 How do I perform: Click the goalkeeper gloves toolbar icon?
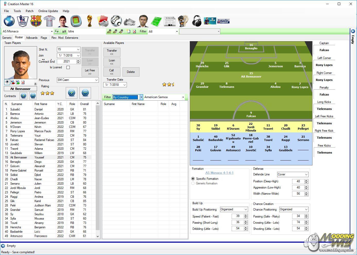(x=183, y=21)
